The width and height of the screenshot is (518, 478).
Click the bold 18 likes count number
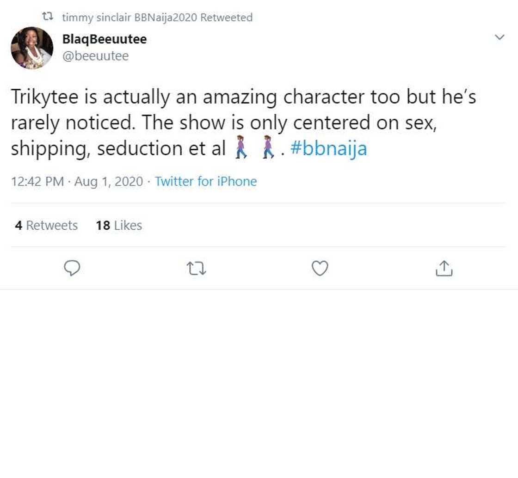[x=103, y=225]
